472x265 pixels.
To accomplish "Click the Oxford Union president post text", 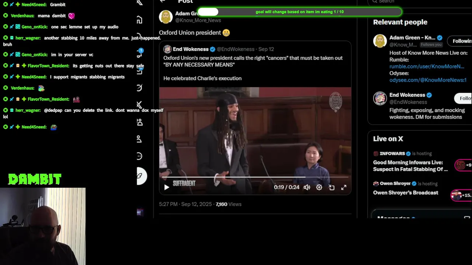I will pyautogui.click(x=190, y=32).
